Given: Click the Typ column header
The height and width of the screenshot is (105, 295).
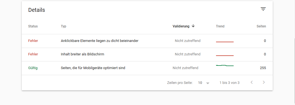Looking at the screenshot, I should tap(63, 26).
